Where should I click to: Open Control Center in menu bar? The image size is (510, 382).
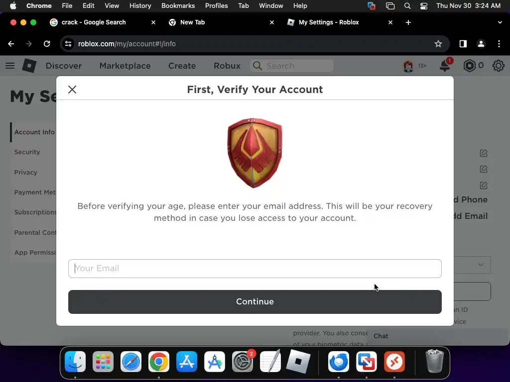tap(423, 6)
